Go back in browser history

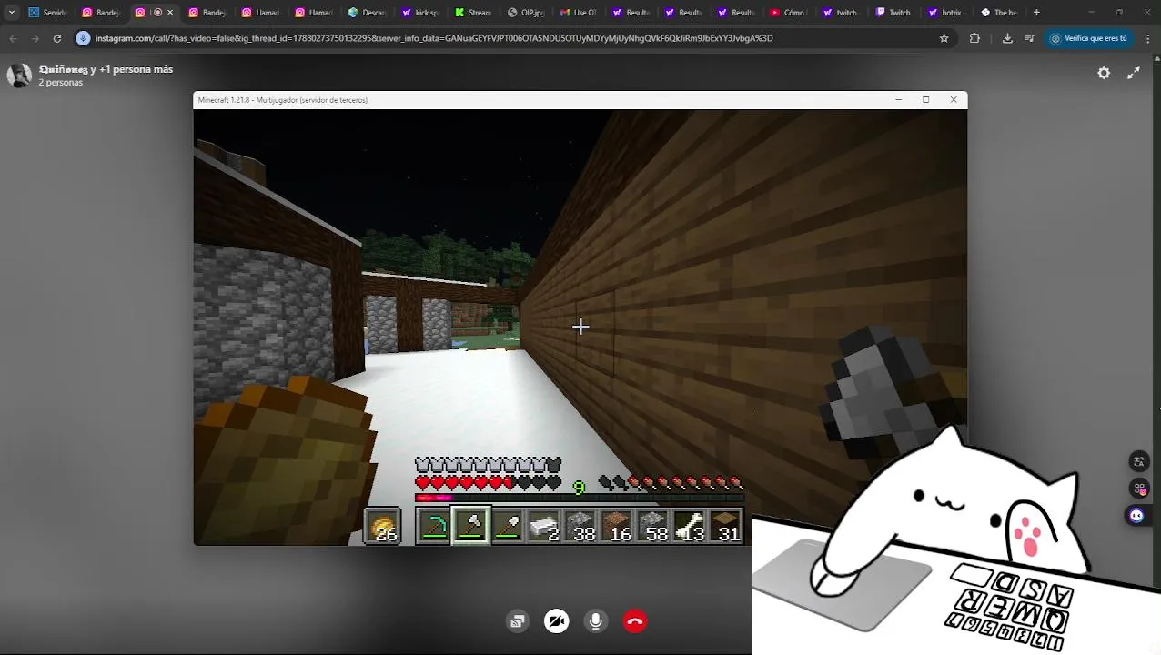click(13, 38)
